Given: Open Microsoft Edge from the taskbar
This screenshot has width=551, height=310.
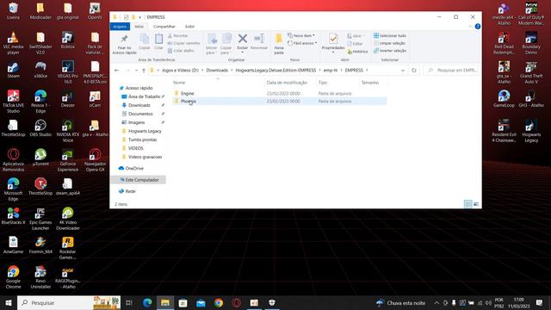Looking at the screenshot, I should pyautogui.click(x=147, y=302).
